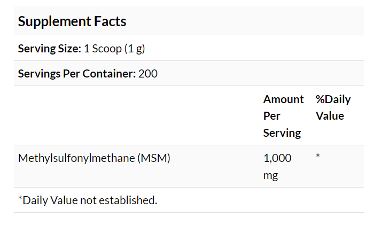Image resolution: width=374 pixels, height=233 pixels.
Task: Click the Daily Value not established footnote
Action: pyautogui.click(x=88, y=200)
